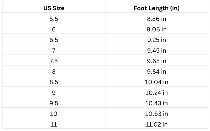Select the 11.02 in cell
Image resolution: width=210 pixels, height=131 pixels.
click(156, 124)
